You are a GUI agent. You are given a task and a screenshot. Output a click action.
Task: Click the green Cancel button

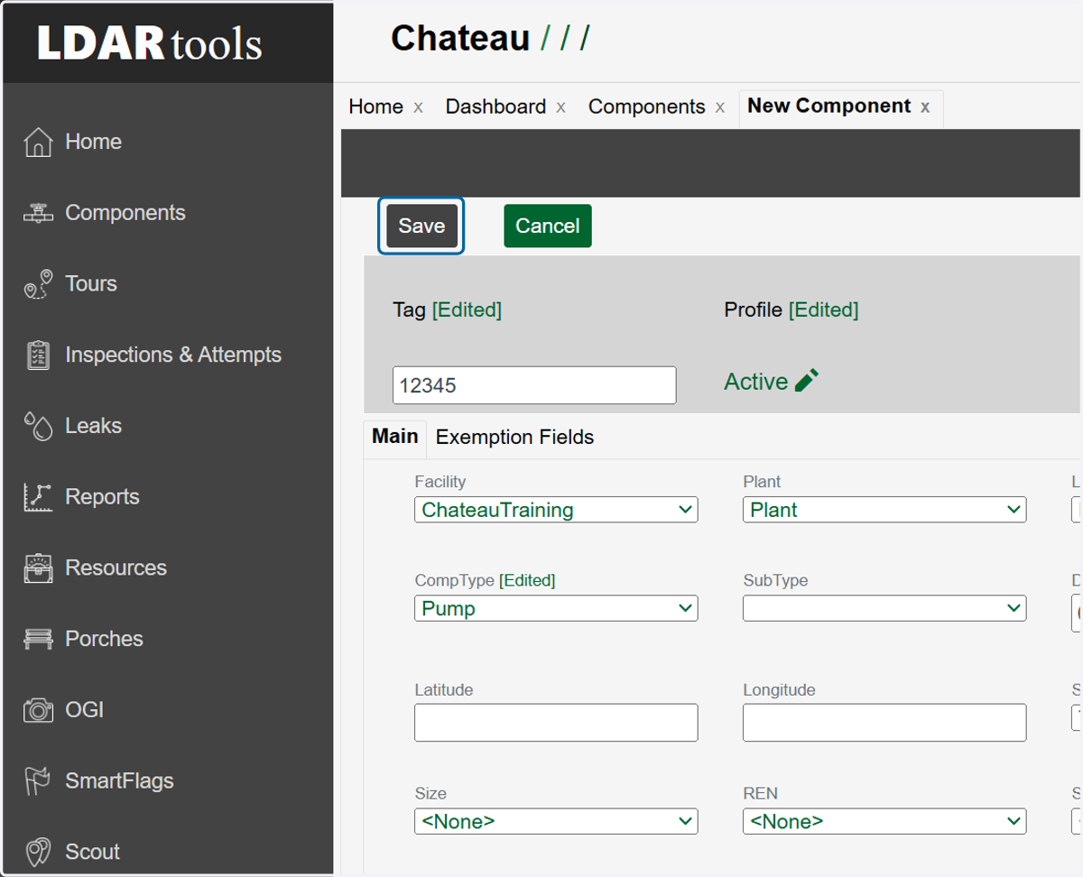click(x=548, y=226)
